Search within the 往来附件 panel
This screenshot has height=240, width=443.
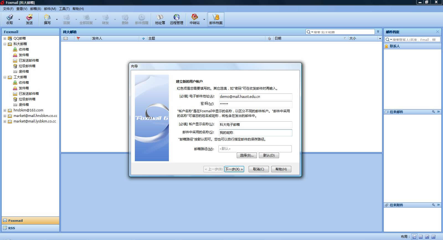433,205
